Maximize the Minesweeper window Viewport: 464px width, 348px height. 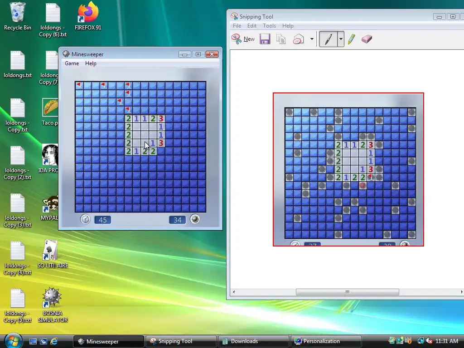click(x=198, y=54)
